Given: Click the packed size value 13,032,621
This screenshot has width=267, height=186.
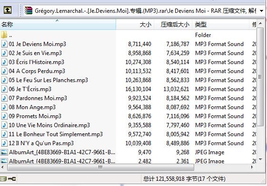Looking at the screenshot, I should coord(176,89).
